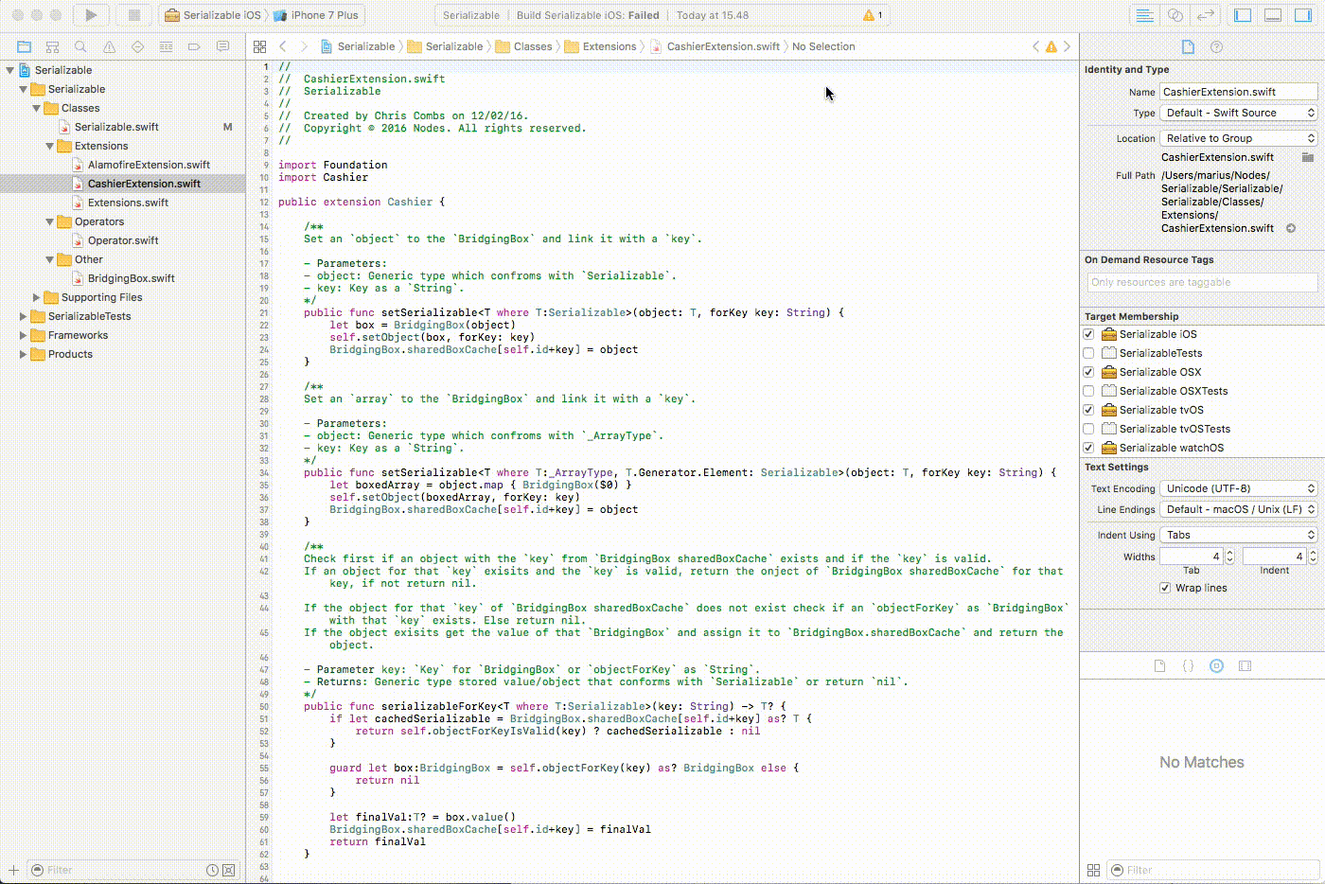Toggle the Navigator panel visibility

pyautogui.click(x=1244, y=15)
